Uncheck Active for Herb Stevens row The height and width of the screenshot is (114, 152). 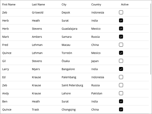click(121, 29)
